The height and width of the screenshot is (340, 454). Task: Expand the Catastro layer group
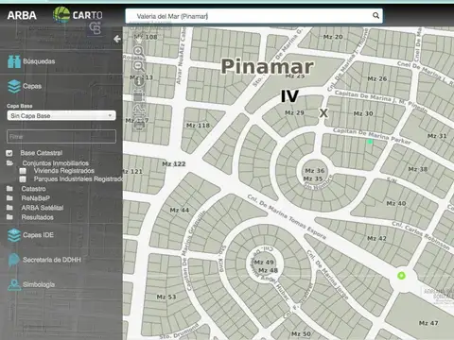point(33,189)
